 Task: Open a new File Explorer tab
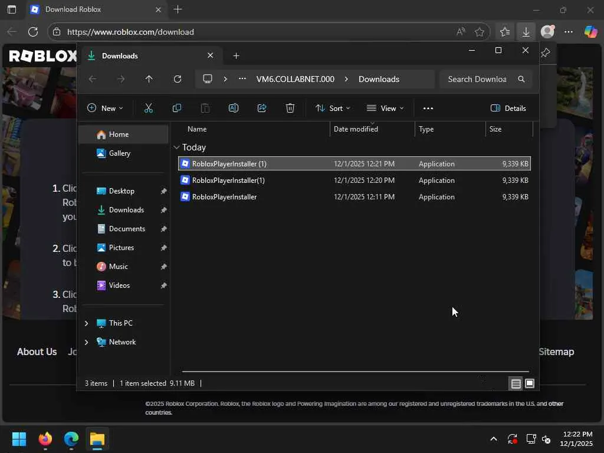[x=236, y=55]
